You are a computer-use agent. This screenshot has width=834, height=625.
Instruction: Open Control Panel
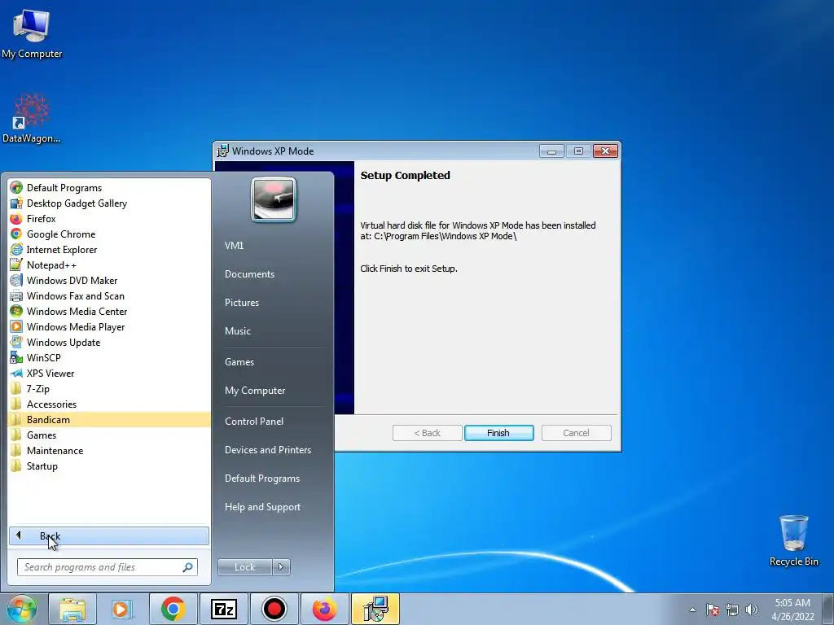254,422
